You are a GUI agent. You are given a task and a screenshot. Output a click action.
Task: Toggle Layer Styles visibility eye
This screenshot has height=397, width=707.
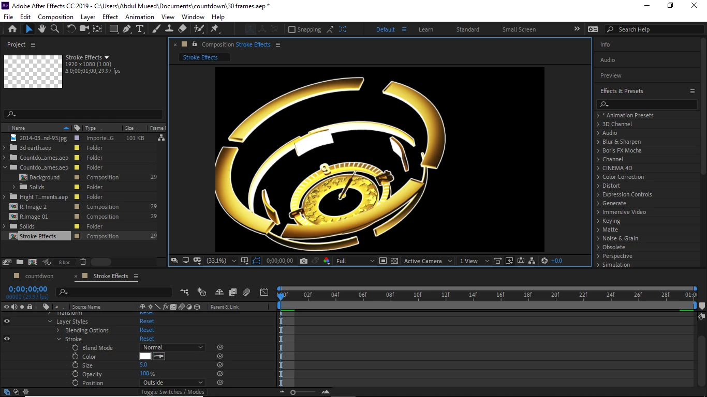[7, 321]
